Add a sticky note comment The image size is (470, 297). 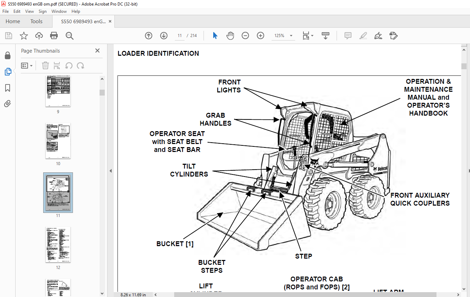tap(348, 36)
